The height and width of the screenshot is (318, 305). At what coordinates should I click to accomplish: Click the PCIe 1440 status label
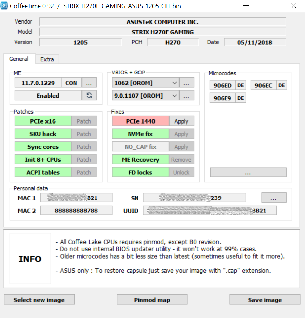[141, 121]
